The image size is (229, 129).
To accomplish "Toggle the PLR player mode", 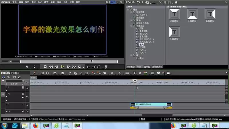I will pyautogui.click(x=108, y=2).
